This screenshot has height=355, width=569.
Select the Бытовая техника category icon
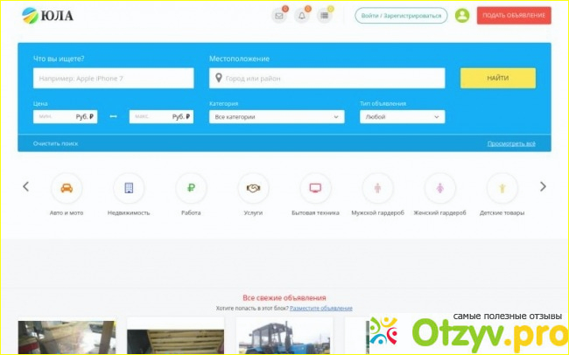[x=315, y=188]
